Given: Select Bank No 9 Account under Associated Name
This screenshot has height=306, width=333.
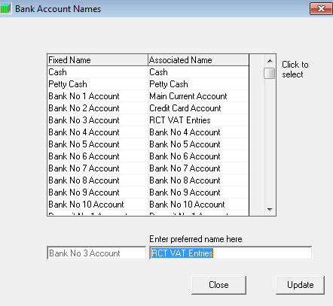Looking at the screenshot, I should 198,192.
